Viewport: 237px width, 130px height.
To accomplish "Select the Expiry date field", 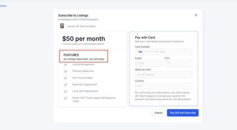I will pos(149,63).
